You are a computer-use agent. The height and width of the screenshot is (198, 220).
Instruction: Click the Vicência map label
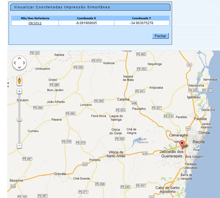[x=109, y=63]
